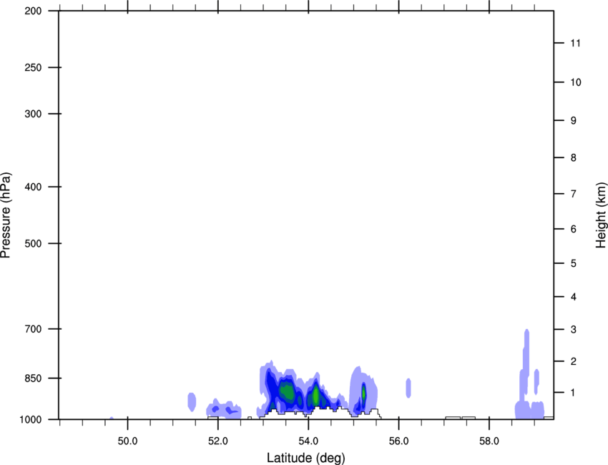Screen dimensions: 608x465
Task: Click the 10 km height label
Action: 576,82
